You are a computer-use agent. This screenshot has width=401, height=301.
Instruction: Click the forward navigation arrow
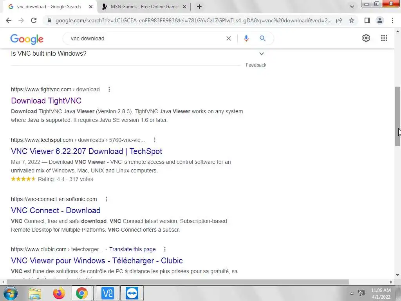pos(21,20)
